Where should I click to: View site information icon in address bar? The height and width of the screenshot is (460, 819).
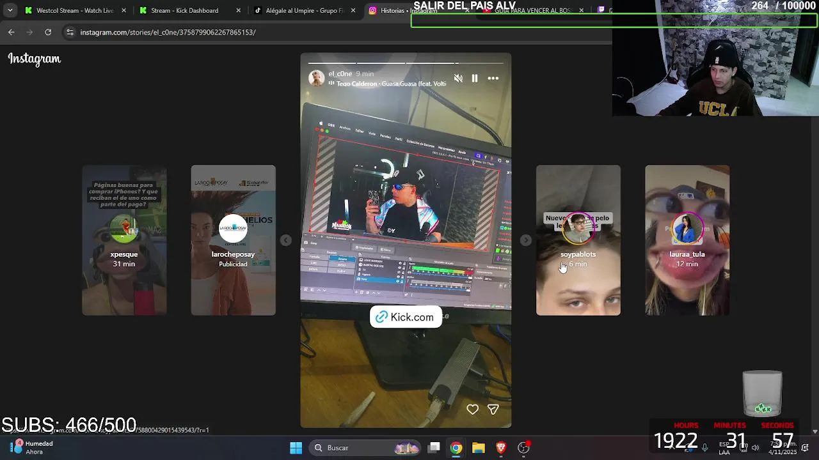[x=70, y=32]
